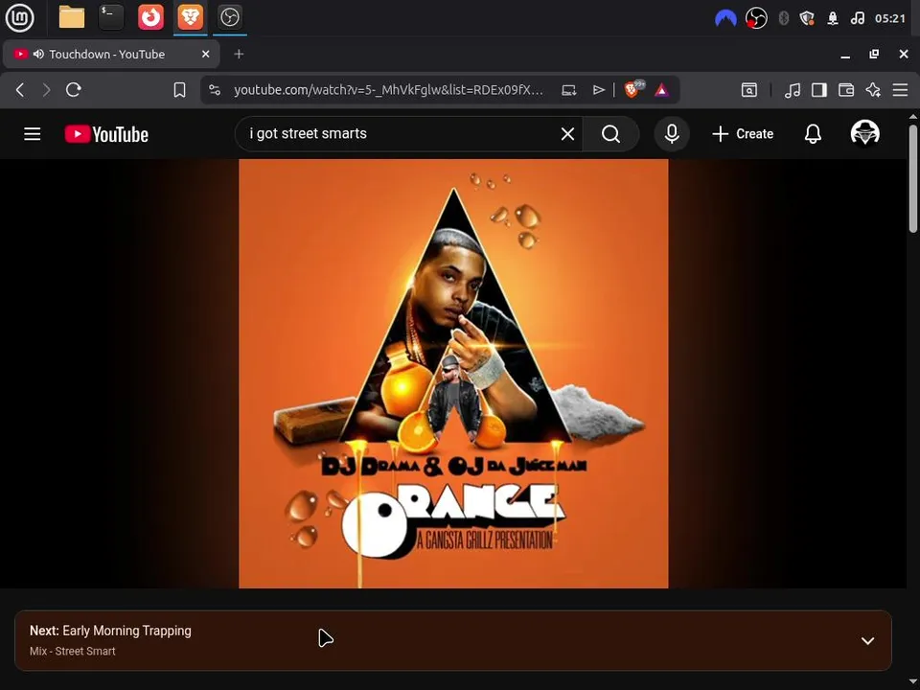Click the OBS tray icon
Viewport: 920px width, 690px height.
(756, 19)
